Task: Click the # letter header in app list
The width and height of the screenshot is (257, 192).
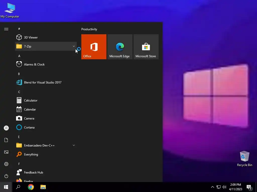Action: pyautogui.click(x=19, y=29)
